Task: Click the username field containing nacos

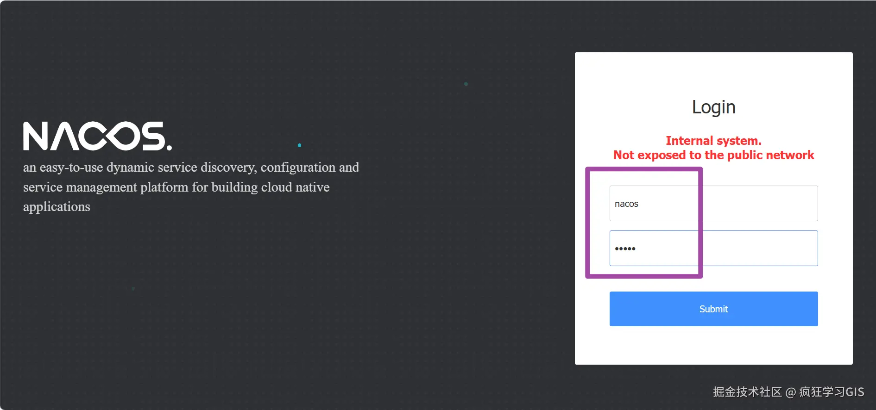Action: pos(713,204)
